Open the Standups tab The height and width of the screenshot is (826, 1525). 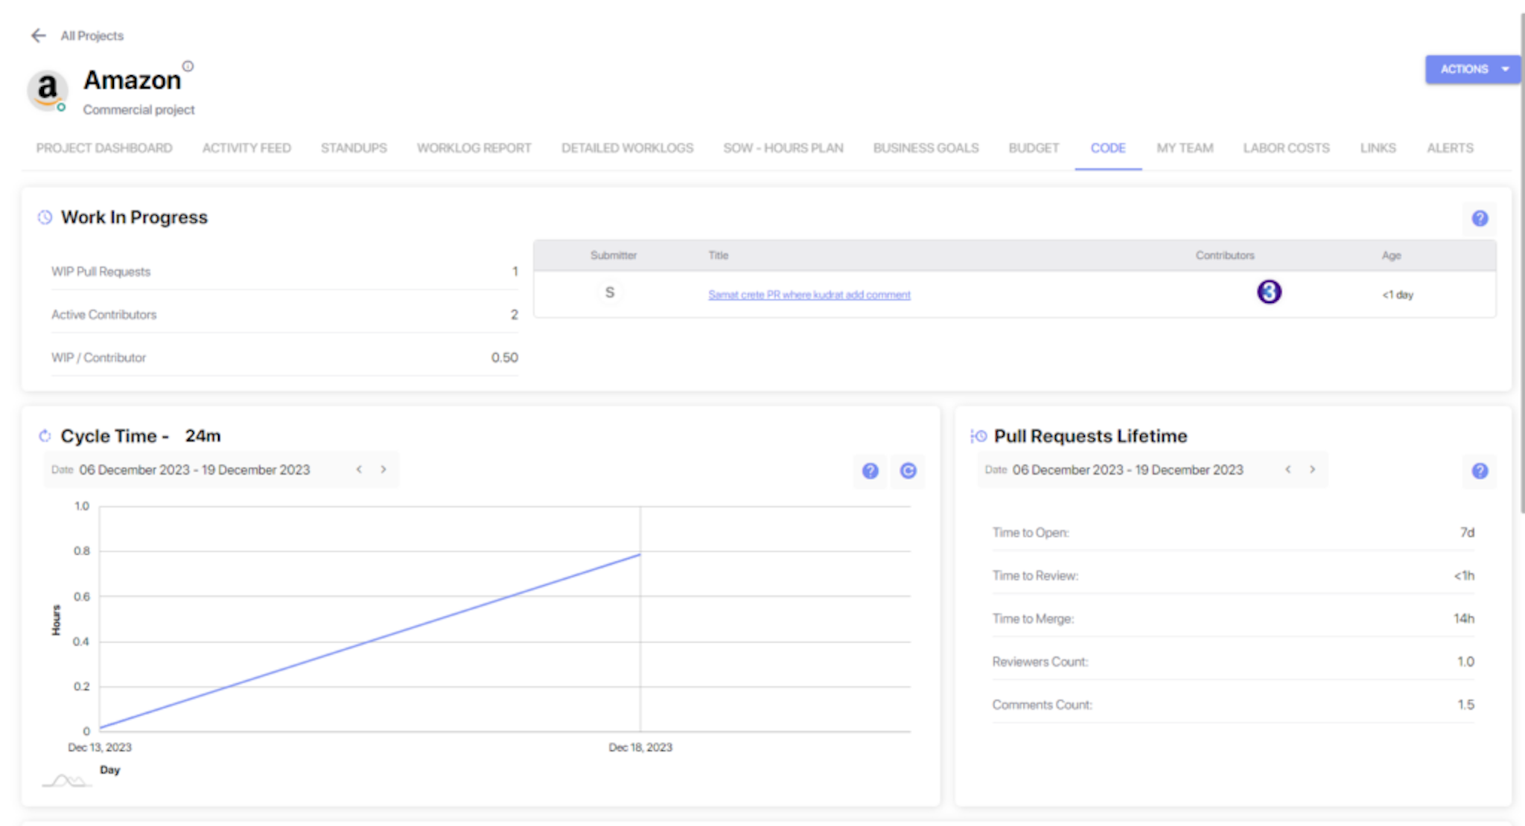point(354,148)
